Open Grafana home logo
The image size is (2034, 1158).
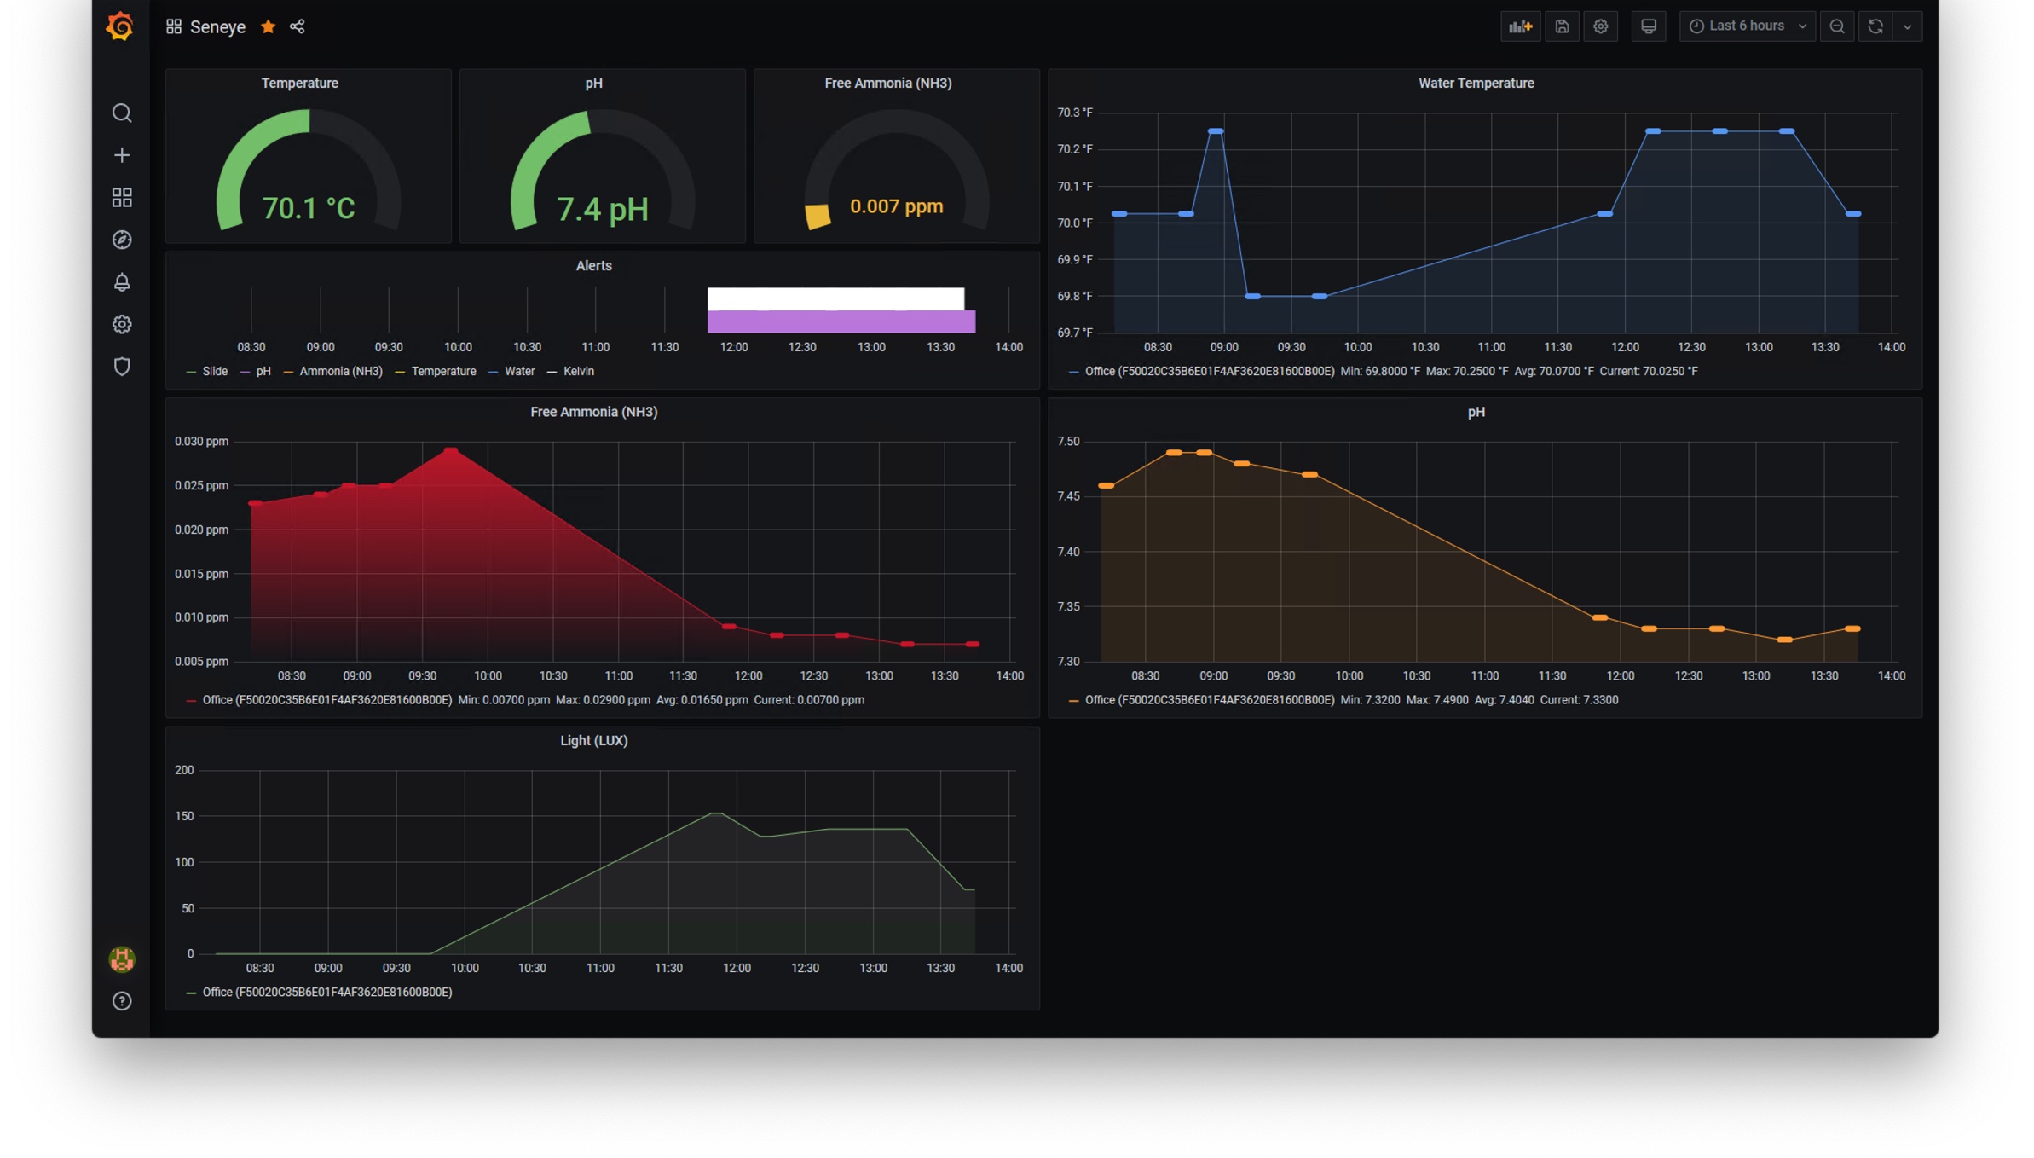coord(120,26)
